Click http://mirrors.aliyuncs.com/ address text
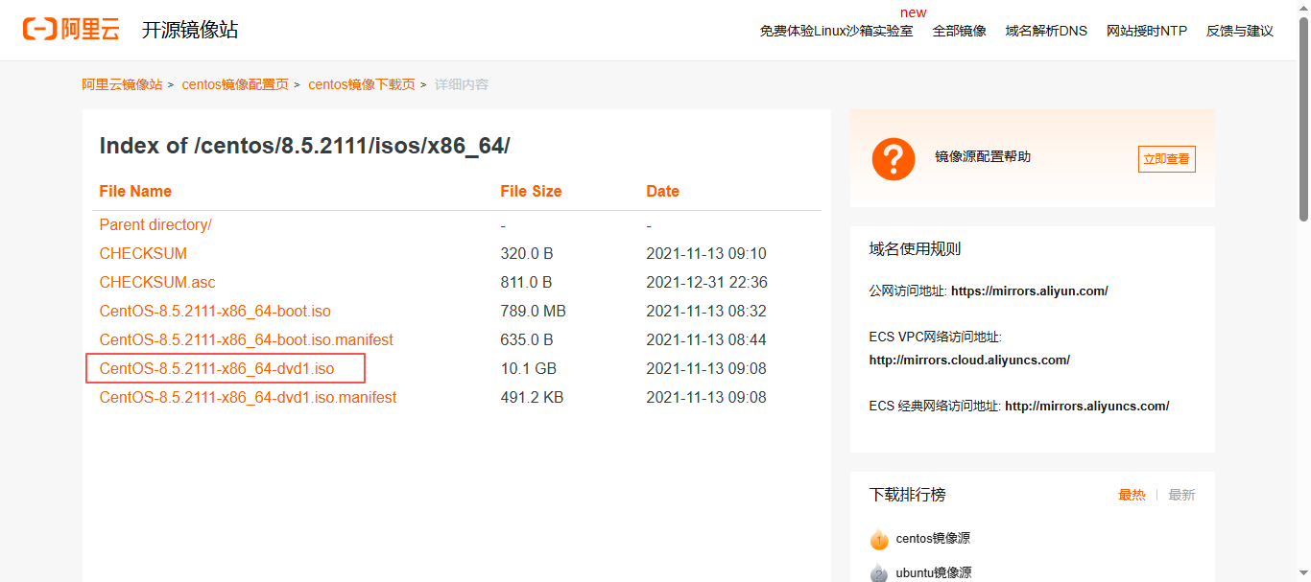 (x=1086, y=406)
